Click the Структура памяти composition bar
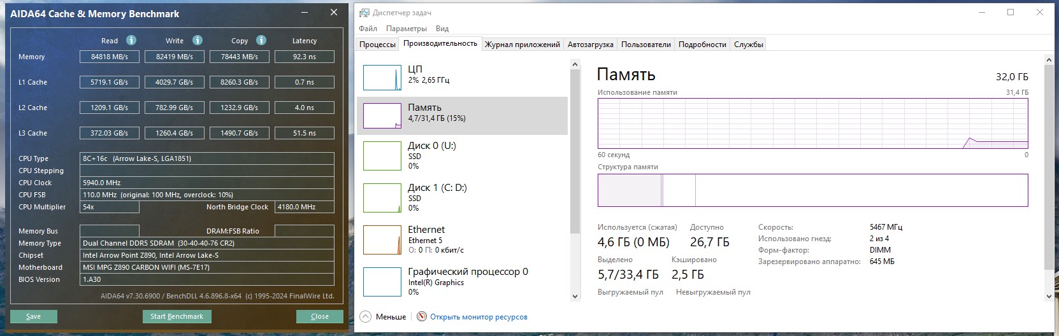The width and height of the screenshot is (1059, 336). point(812,190)
